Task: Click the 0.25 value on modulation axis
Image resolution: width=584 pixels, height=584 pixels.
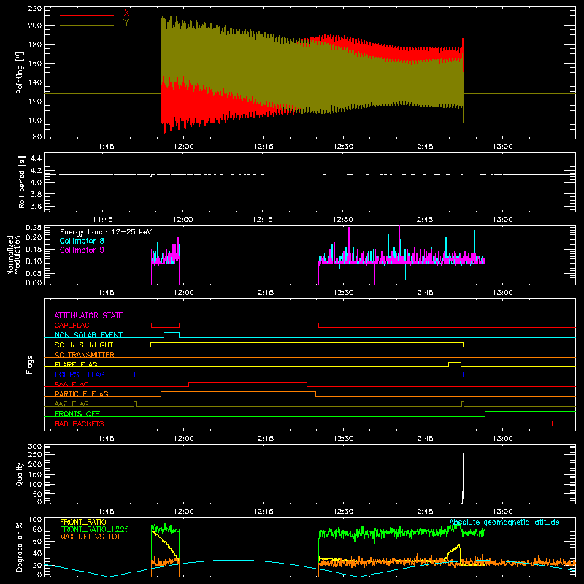Action: click(x=34, y=228)
